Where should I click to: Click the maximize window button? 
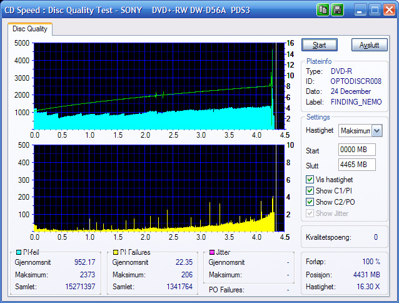[375, 10]
